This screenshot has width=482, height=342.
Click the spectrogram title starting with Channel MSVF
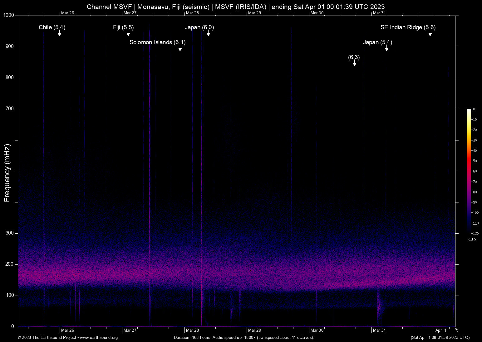[x=236, y=7]
